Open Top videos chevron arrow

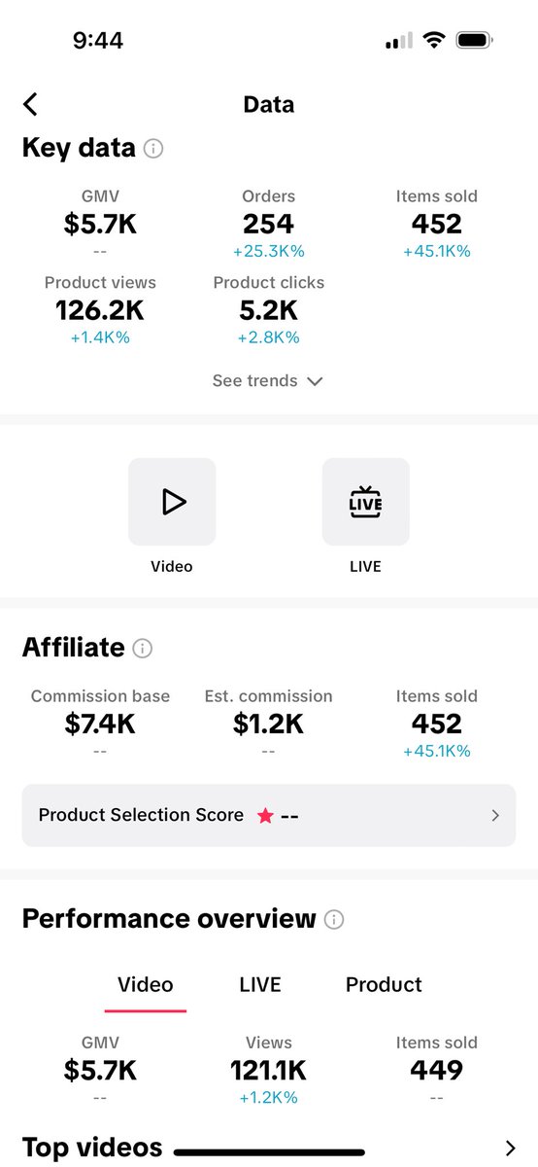[x=512, y=1148]
